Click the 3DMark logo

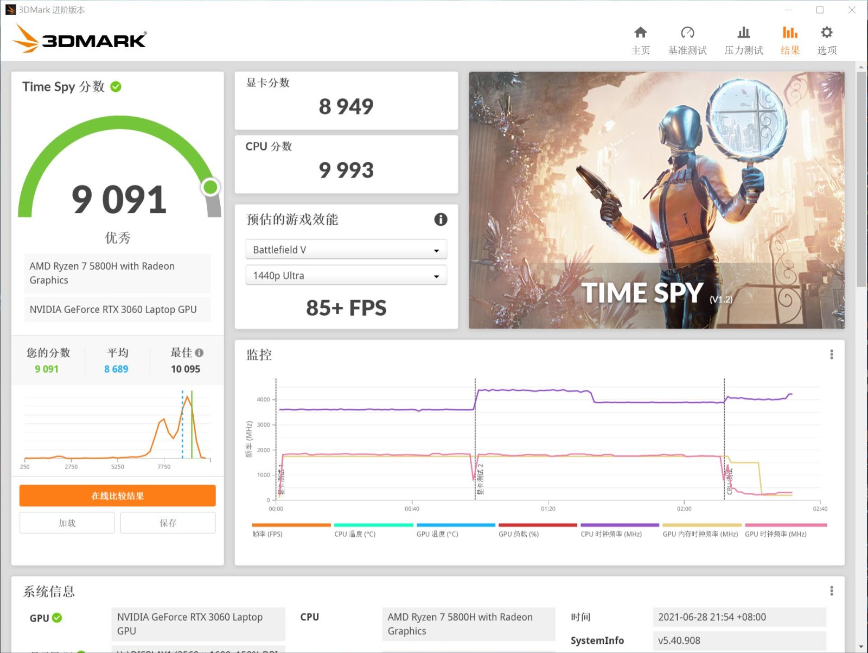[x=79, y=39]
